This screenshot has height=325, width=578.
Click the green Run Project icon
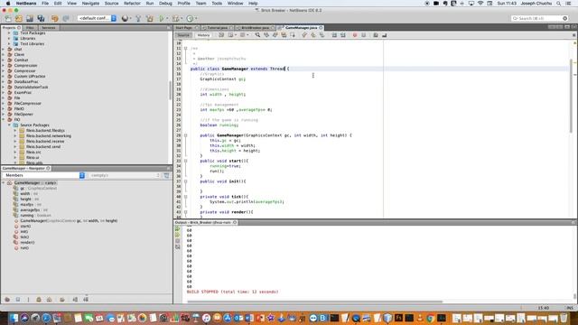click(161, 18)
